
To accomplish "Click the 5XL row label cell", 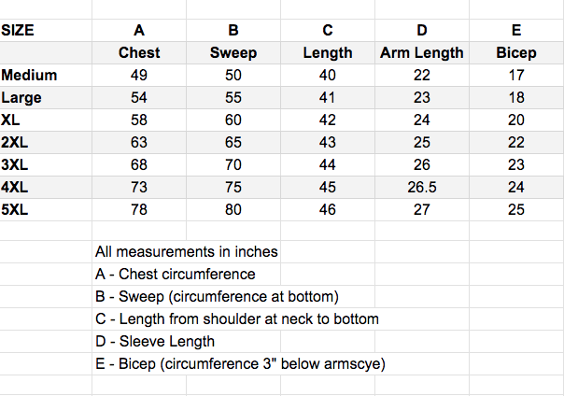I will tap(17, 209).
